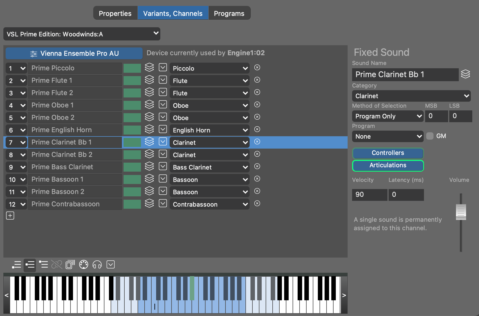
Task: Remove Prime Bassoon 1 channel with circled X
Action: click(x=257, y=179)
